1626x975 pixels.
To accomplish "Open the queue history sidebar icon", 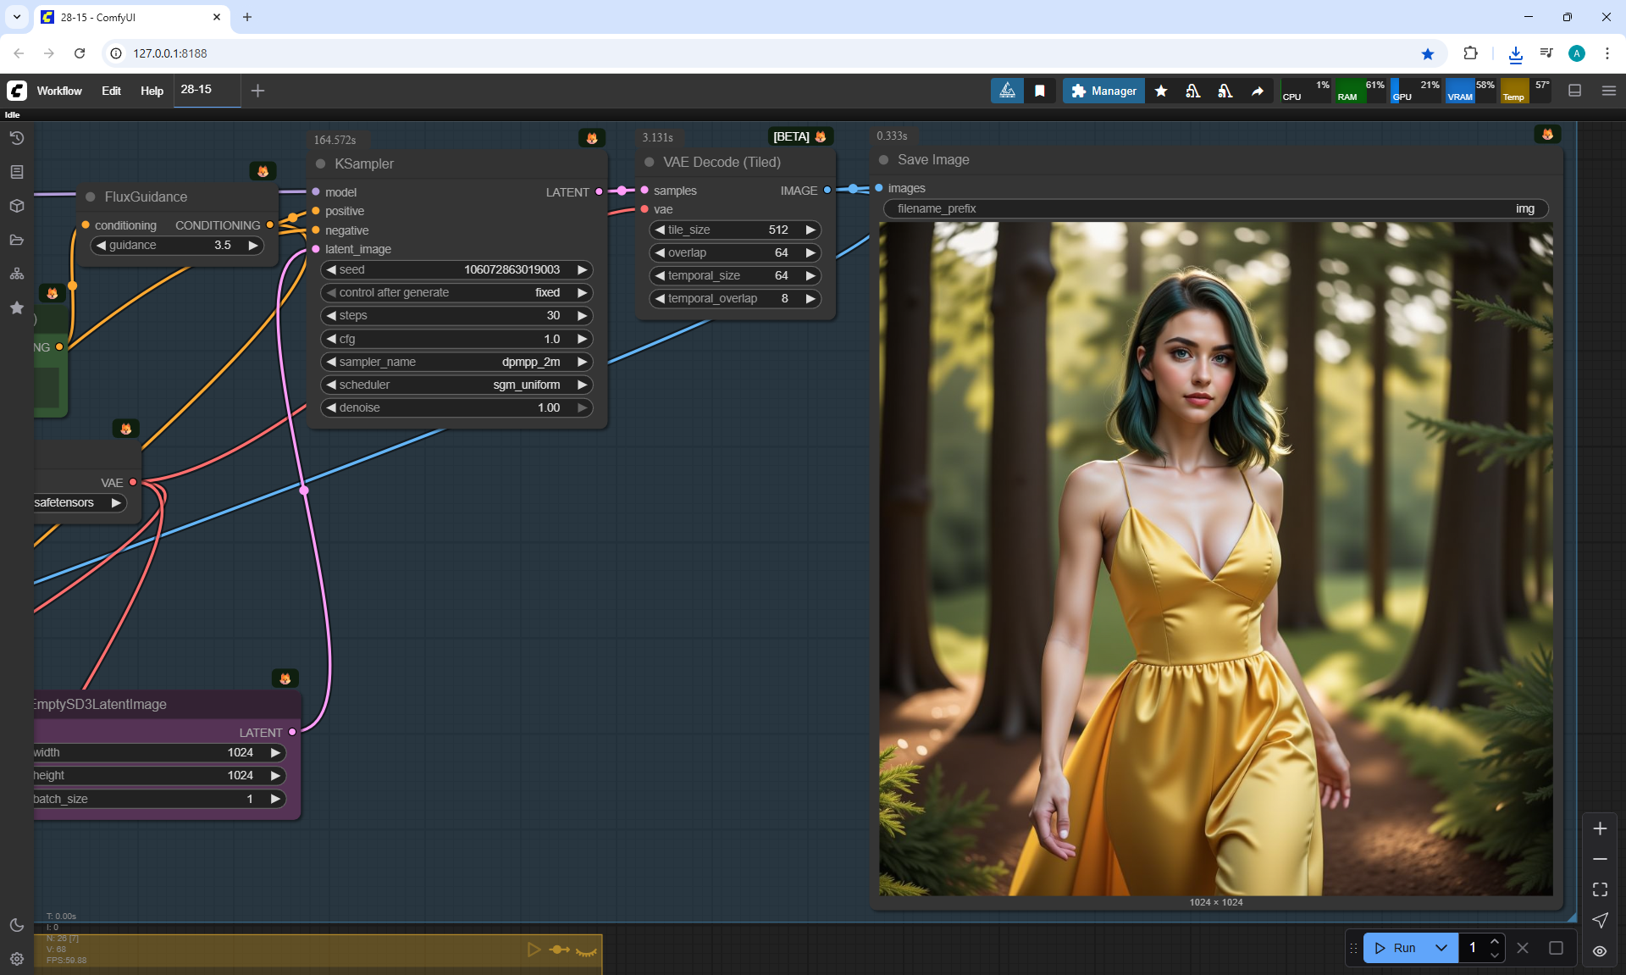I will (16, 138).
